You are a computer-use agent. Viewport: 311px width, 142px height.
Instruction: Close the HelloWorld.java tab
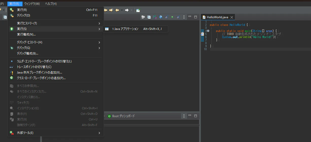[232, 17]
